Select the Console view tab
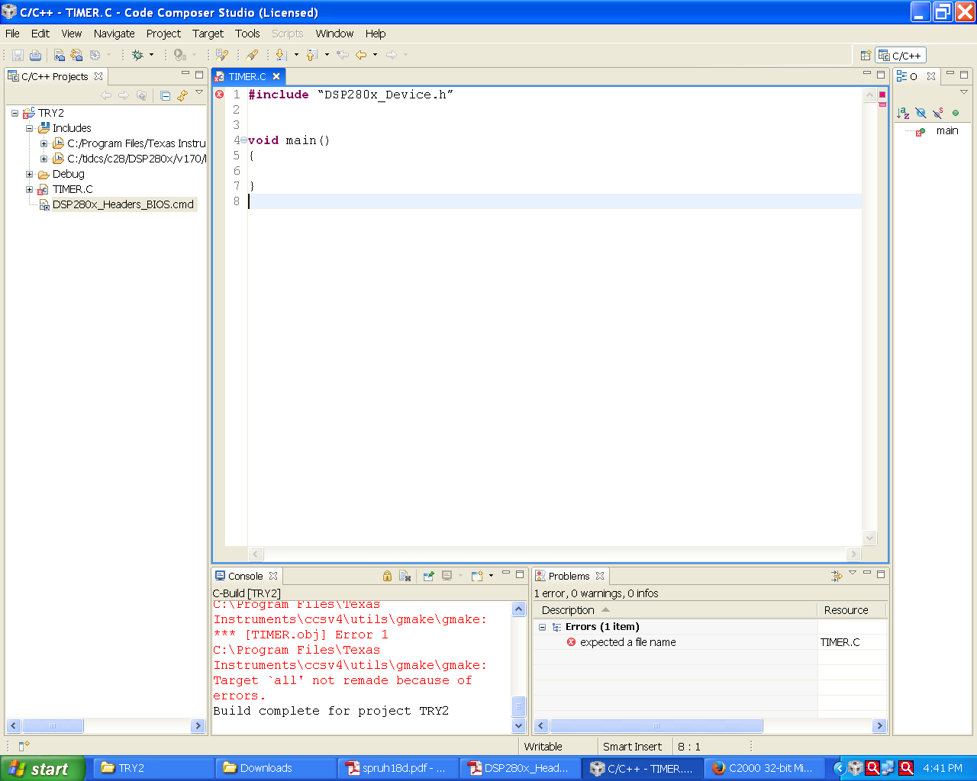 [x=245, y=576]
